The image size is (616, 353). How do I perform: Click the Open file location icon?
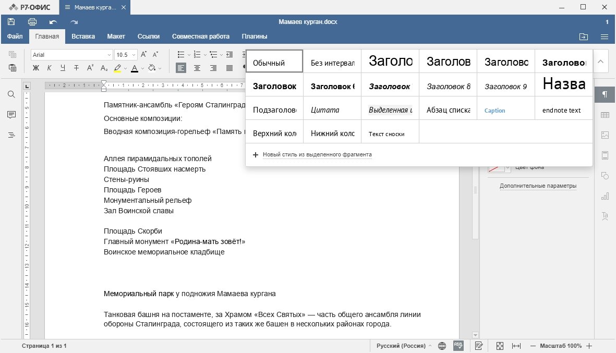point(584,36)
